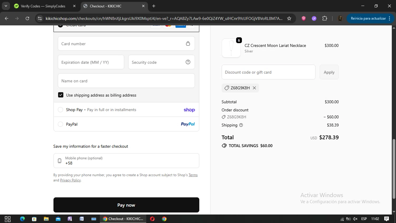Click the browser address bar URL
The image size is (396, 223).
click(x=164, y=18)
